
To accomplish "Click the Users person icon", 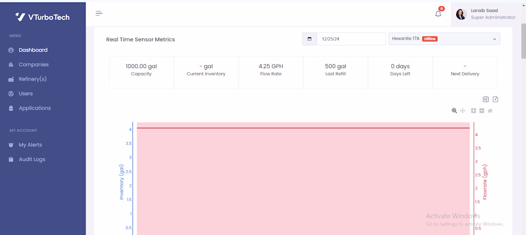I will [11, 94].
